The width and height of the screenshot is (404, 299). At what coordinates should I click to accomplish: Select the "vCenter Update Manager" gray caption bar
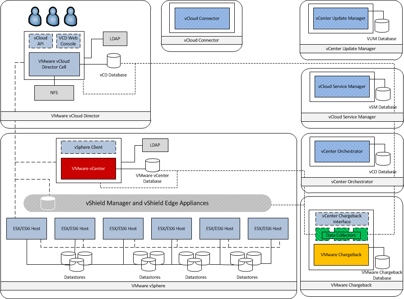[x=351, y=49]
